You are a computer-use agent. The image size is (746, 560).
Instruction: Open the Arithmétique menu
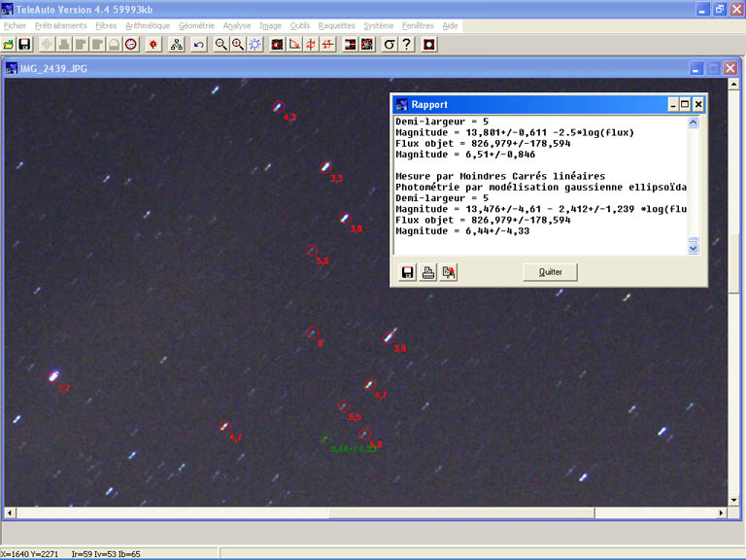coord(148,25)
